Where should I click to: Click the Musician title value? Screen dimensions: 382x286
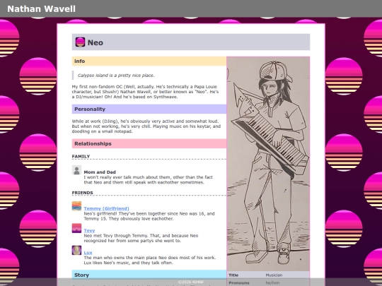274,275
